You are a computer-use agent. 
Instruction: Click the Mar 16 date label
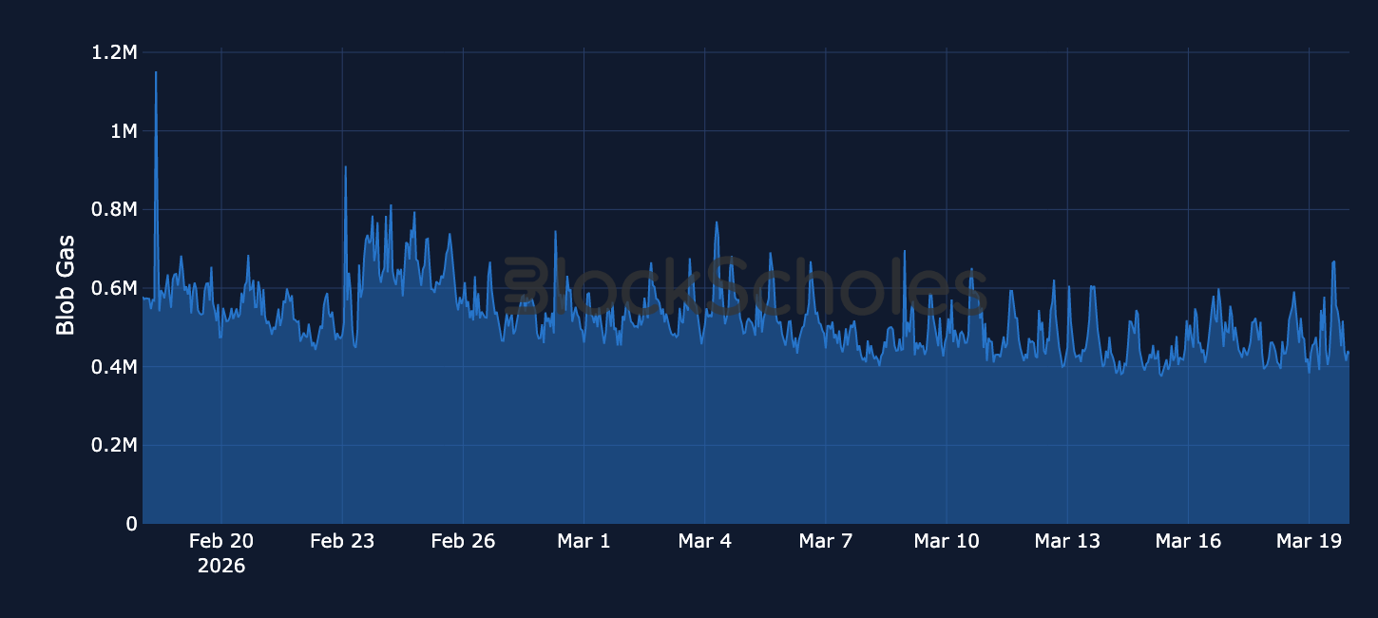coord(1188,541)
